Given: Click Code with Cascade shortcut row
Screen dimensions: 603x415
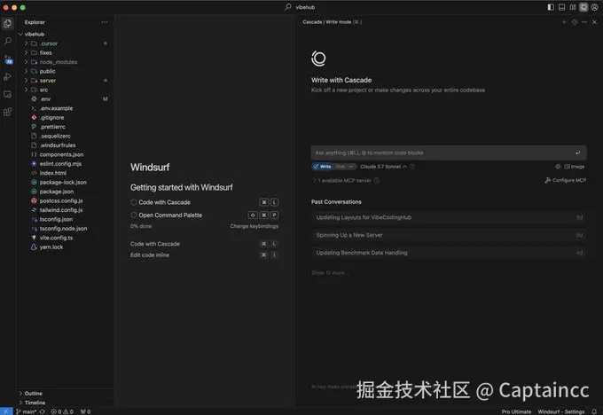Looking at the screenshot, I should (x=204, y=244).
